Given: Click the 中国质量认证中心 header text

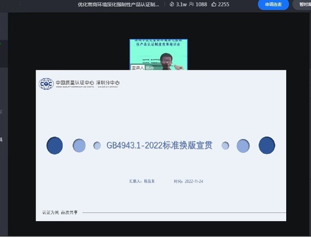Looking at the screenshot, I should coord(75,83).
